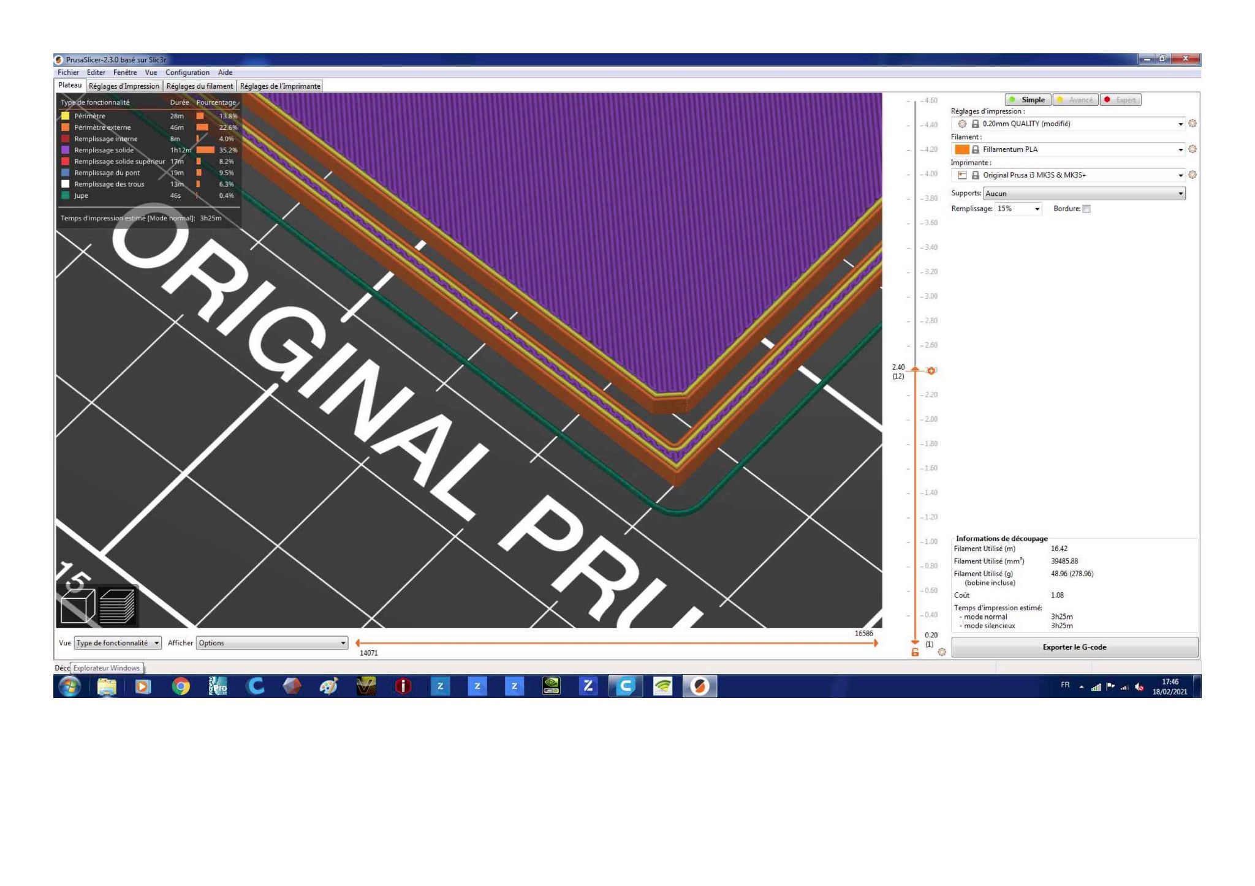Image resolution: width=1255 pixels, height=886 pixels.
Task: Switch to Simple mode
Action: click(x=1028, y=100)
